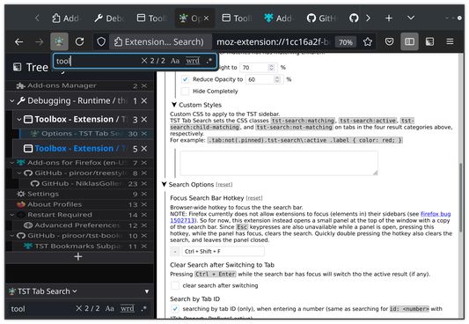
Task: Collapse GitHub - piroor/treestyle subtree
Action: click(x=19, y=173)
